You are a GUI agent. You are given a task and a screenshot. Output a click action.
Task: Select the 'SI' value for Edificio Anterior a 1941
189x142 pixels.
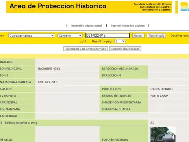pos(152,123)
